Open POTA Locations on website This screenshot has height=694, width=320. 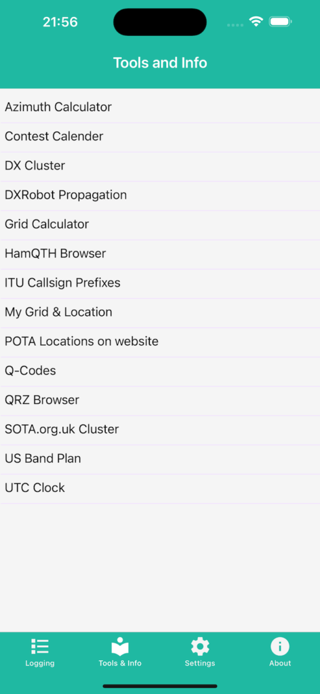point(160,342)
